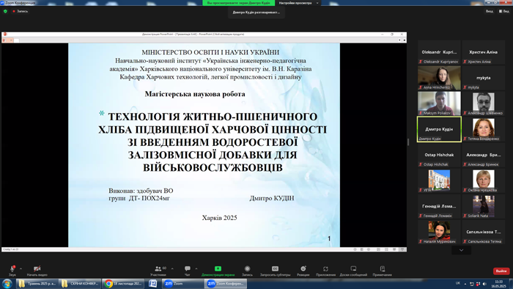Select mykyta participant tile

click(483, 78)
